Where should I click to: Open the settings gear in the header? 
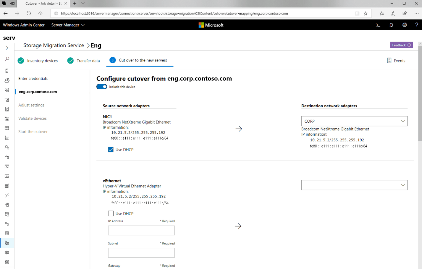tap(405, 25)
